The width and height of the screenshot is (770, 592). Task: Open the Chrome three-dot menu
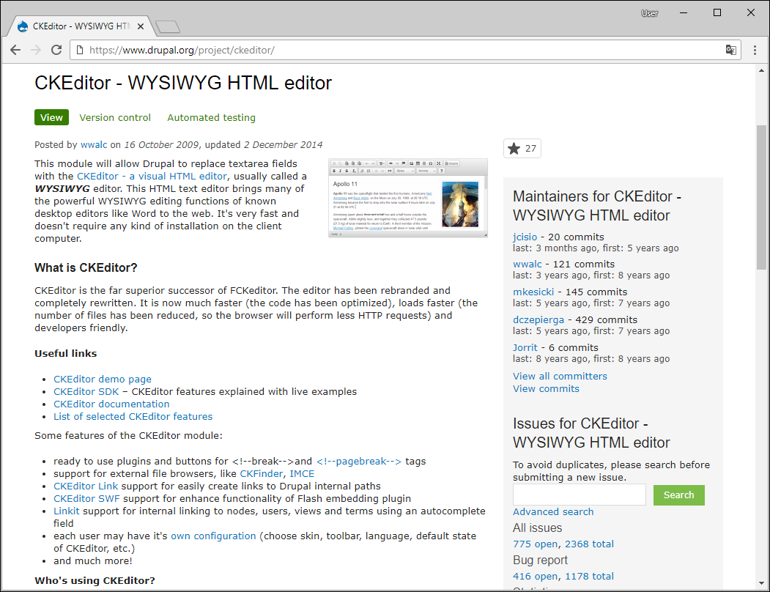coord(755,50)
